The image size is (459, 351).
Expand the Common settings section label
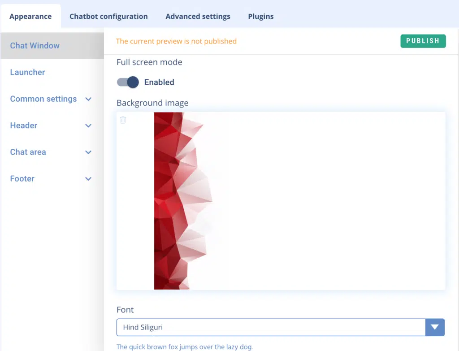tap(43, 99)
